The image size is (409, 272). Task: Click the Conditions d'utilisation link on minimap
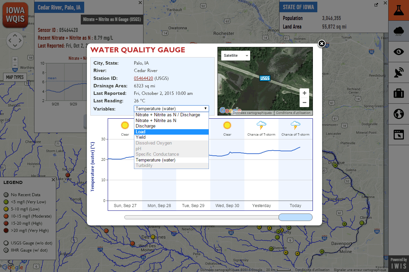(293, 113)
